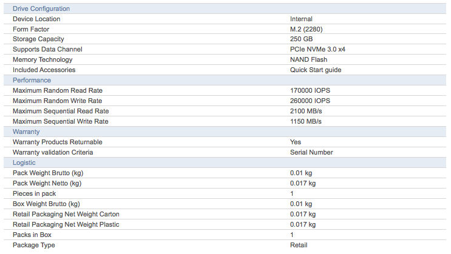Select the Maximum Sequential Write Rate label
Screen dimensions: 451x254
61,121
